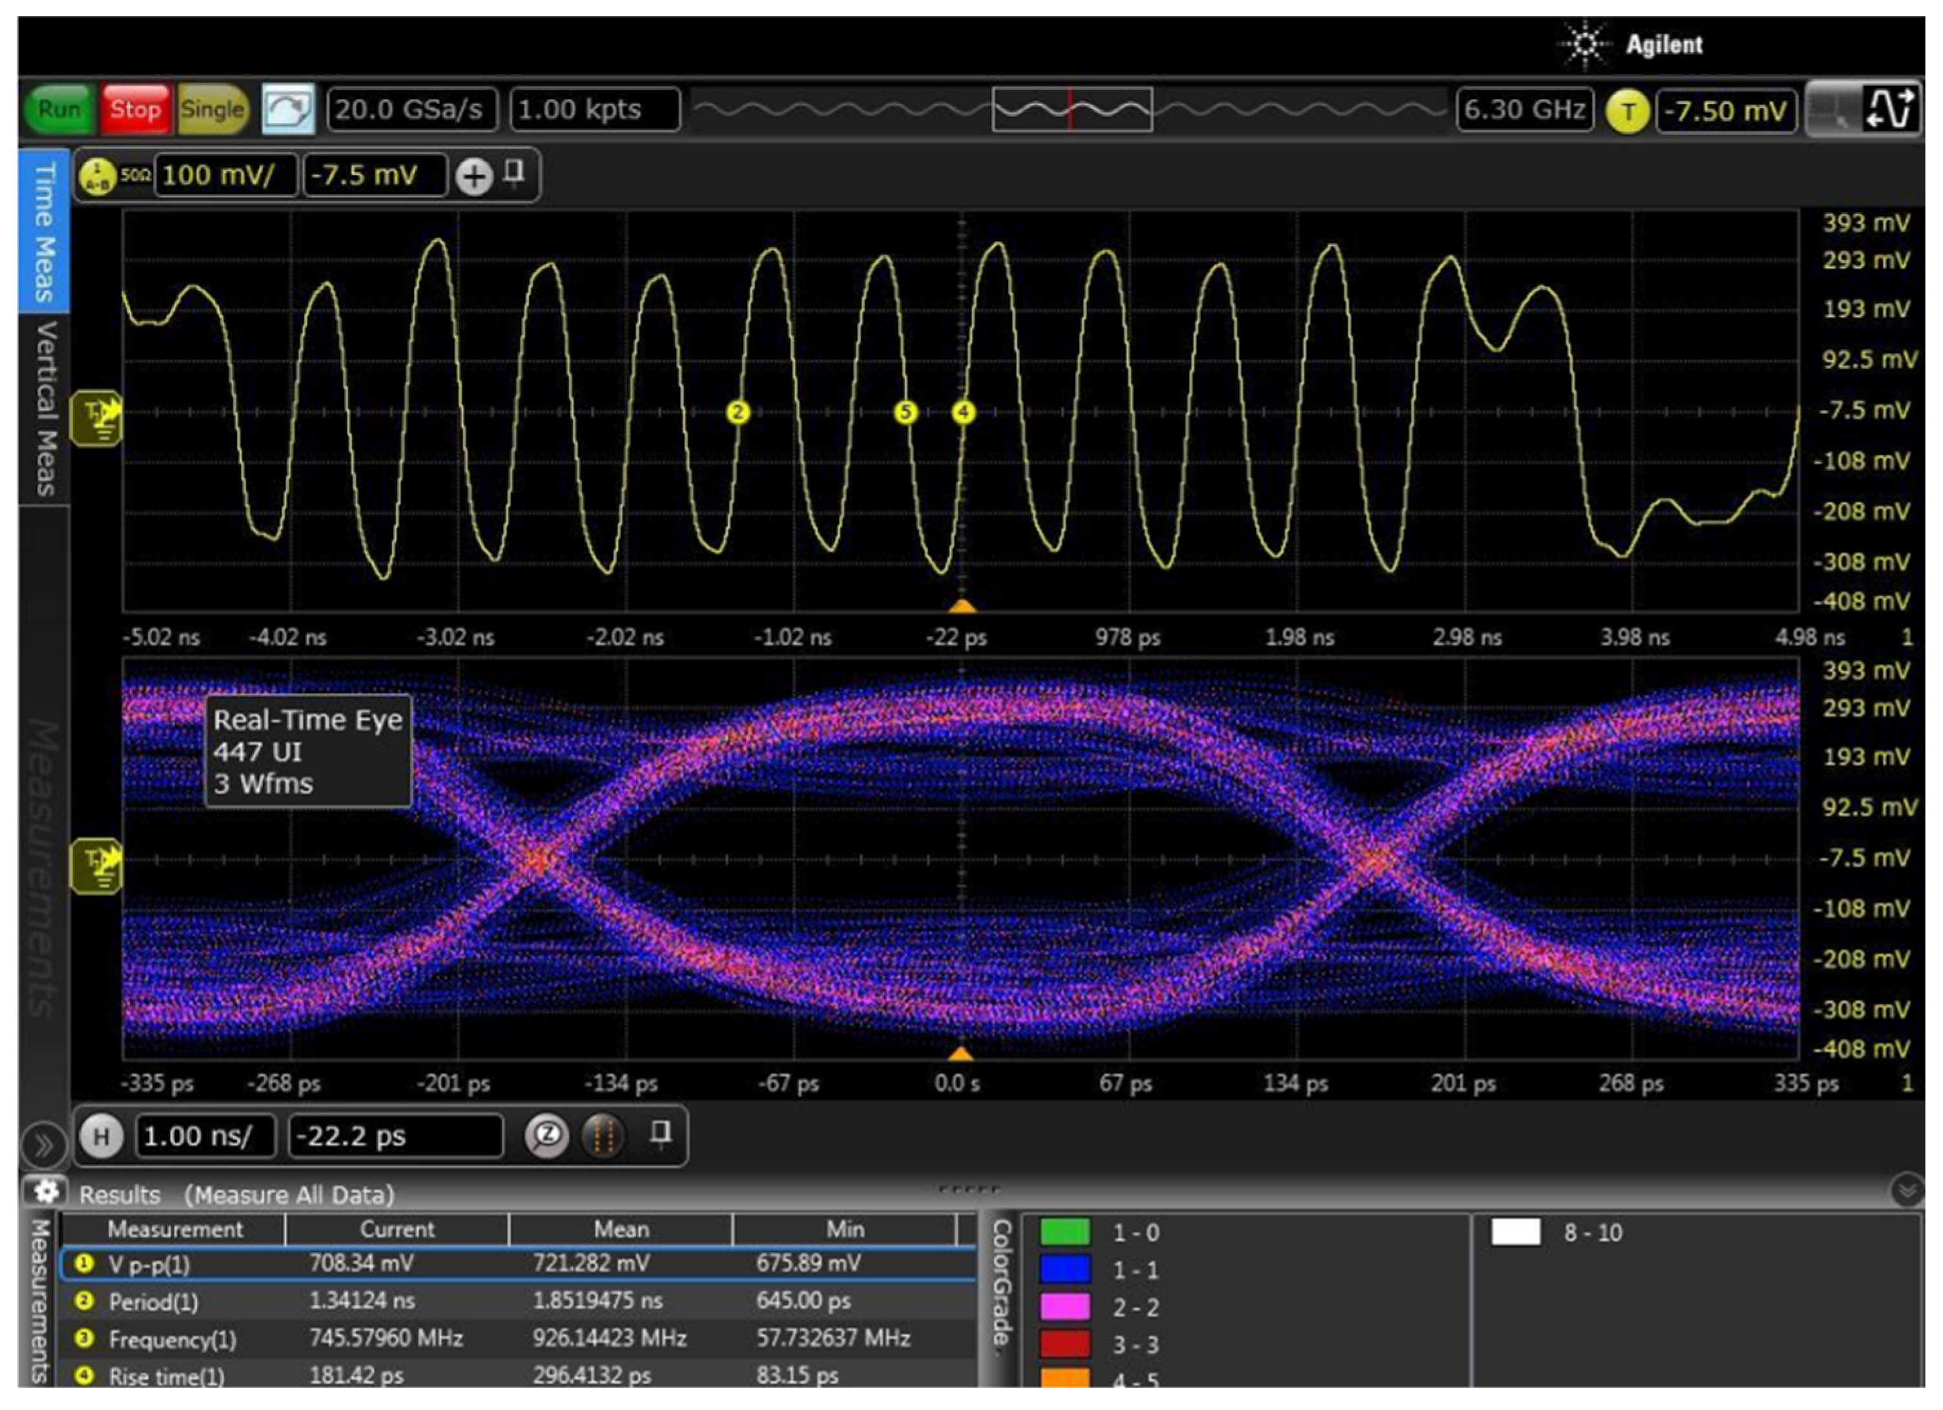Click the yellow trigger T icon
Image resolution: width=1943 pixels, height=1410 pixels.
[1627, 111]
